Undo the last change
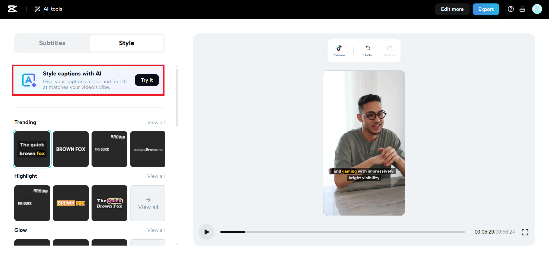The image size is (549, 257). (368, 51)
